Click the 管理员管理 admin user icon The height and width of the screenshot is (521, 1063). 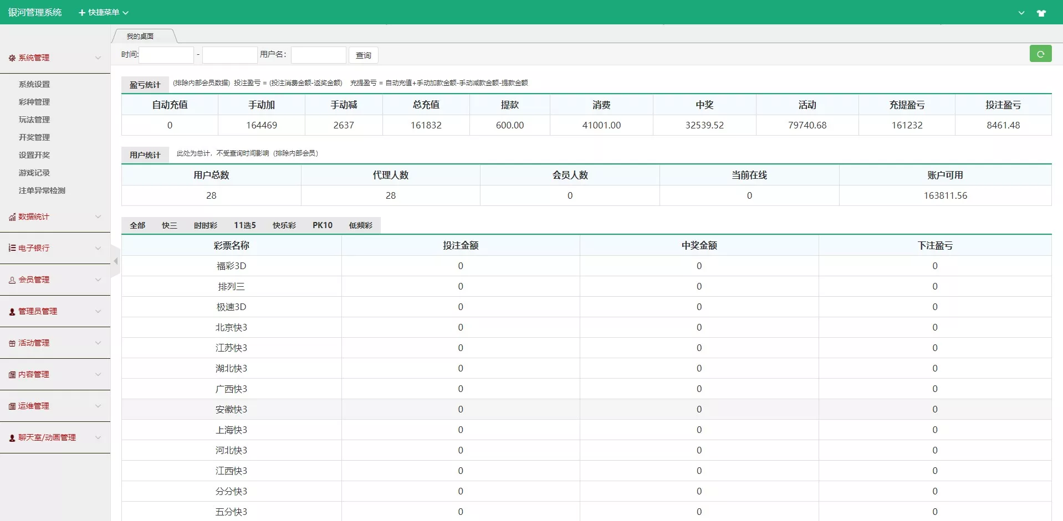(11, 311)
